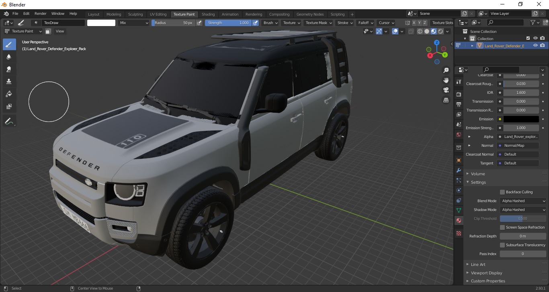Open the View menu in viewport header
The image size is (549, 292).
coord(60,31)
